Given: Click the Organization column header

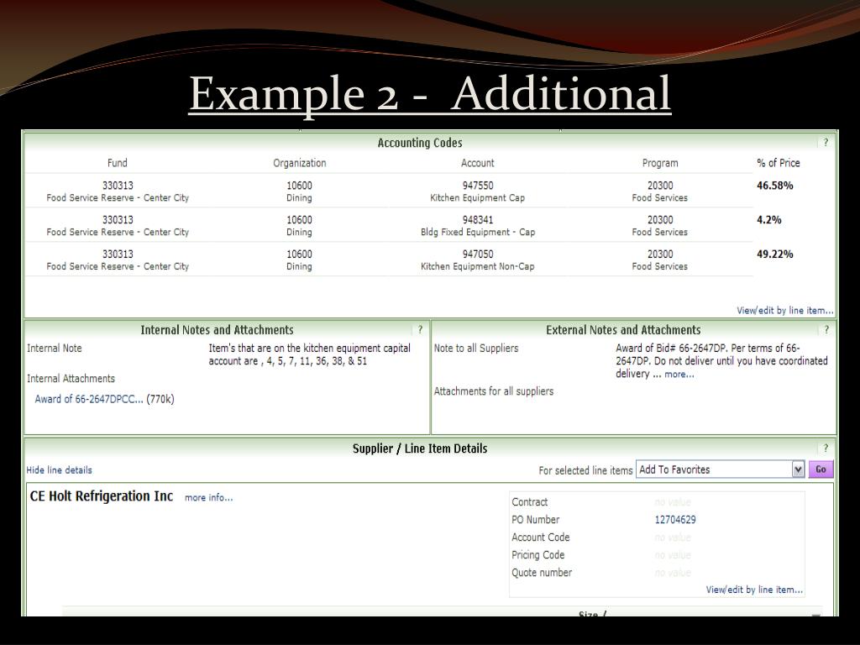Looking at the screenshot, I should click(x=300, y=163).
